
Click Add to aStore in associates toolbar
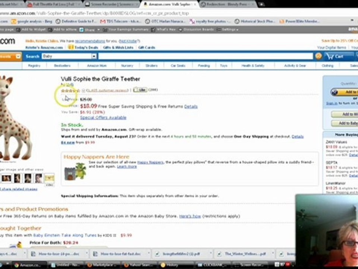[x=62, y=30]
